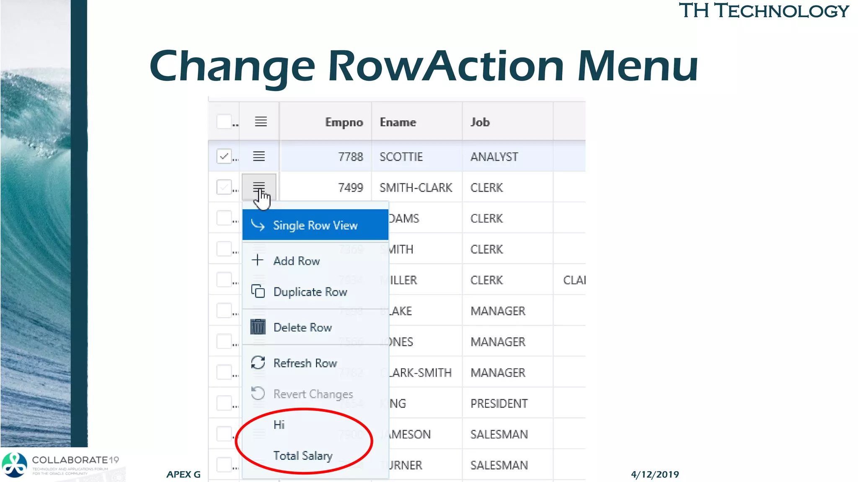Click row actions button for SMITH-CLARK row

[x=259, y=187]
